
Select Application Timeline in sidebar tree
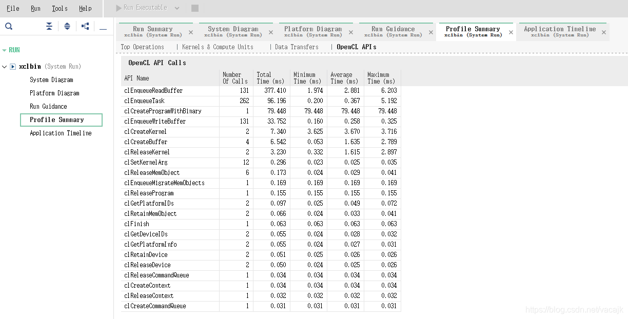click(61, 133)
